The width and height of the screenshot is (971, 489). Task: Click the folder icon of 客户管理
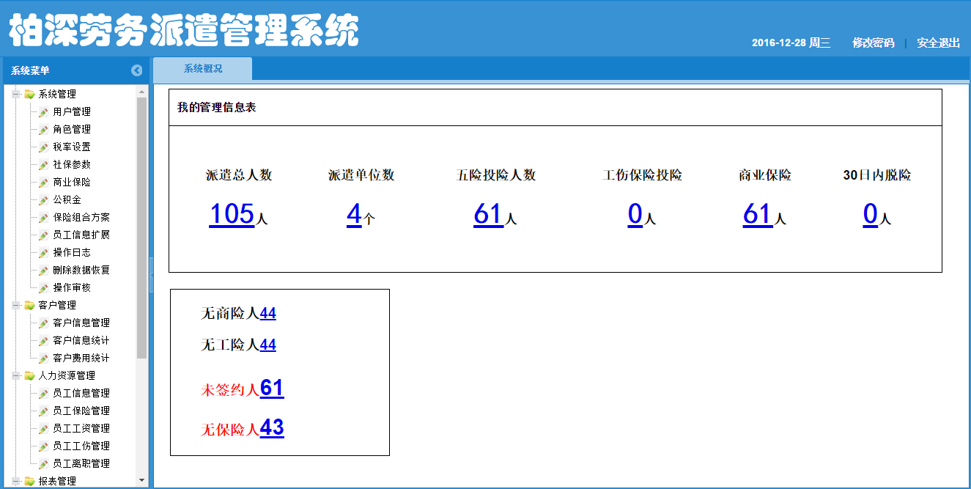pyautogui.click(x=29, y=306)
